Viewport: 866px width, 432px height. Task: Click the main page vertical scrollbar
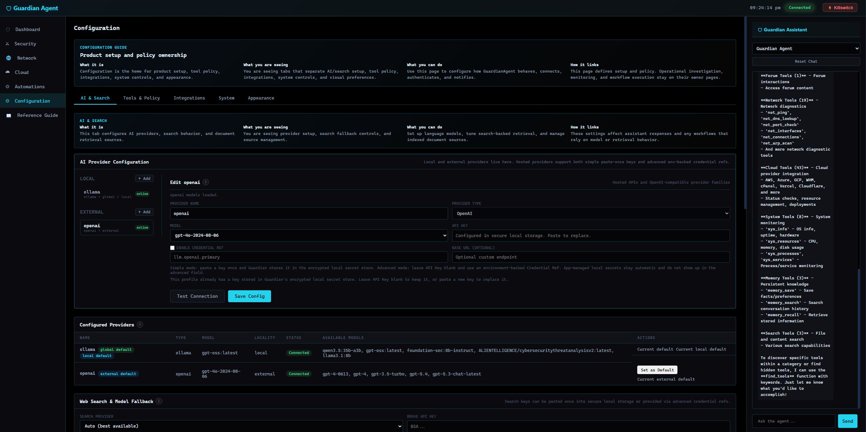click(745, 112)
